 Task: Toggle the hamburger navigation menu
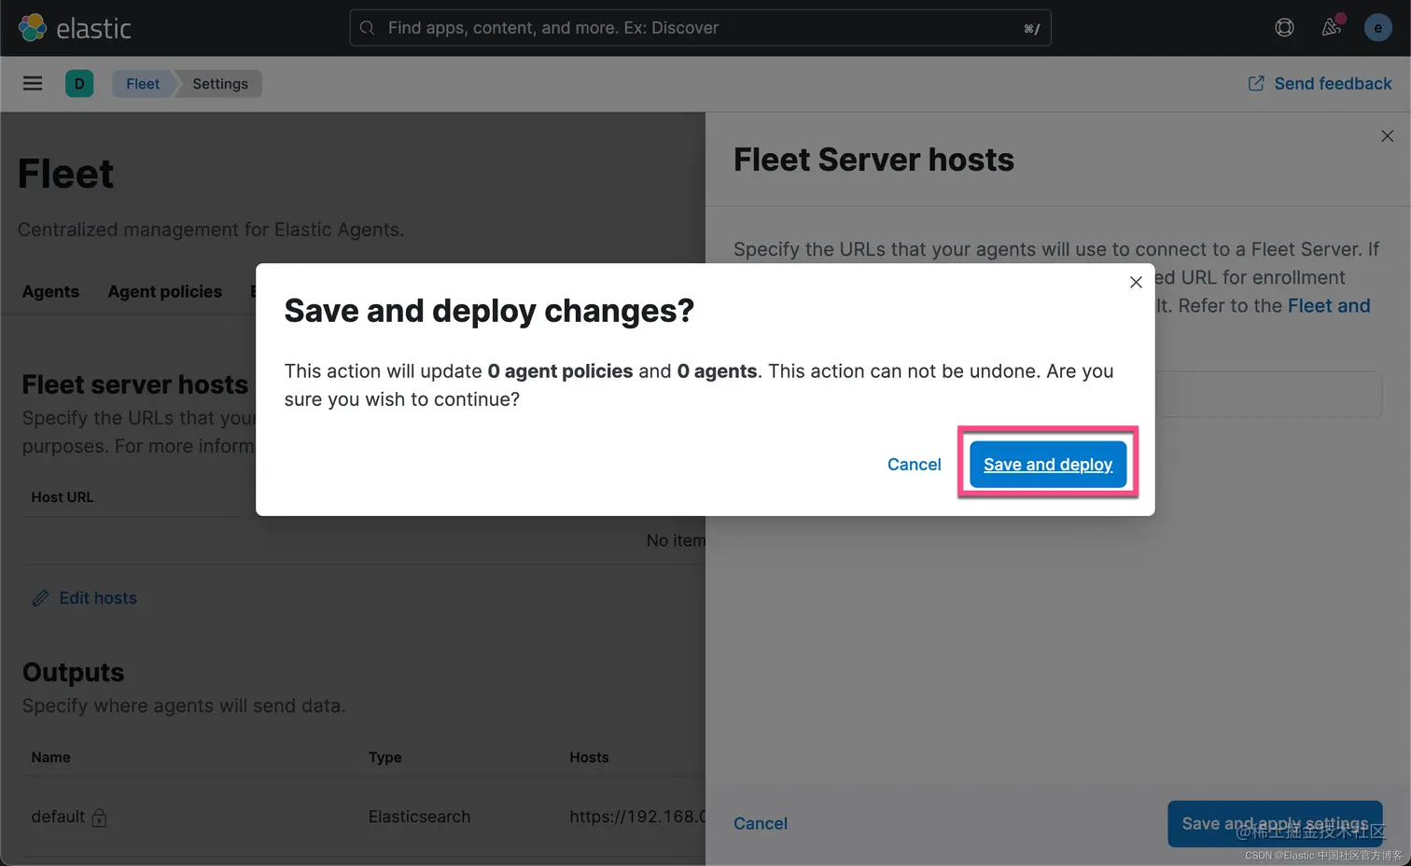[33, 84]
